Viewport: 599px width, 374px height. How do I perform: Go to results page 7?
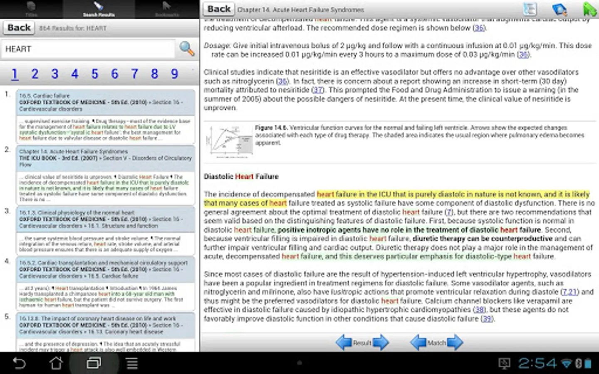(134, 74)
